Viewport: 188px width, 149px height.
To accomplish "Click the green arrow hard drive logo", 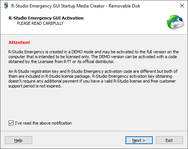I will 175,22.
